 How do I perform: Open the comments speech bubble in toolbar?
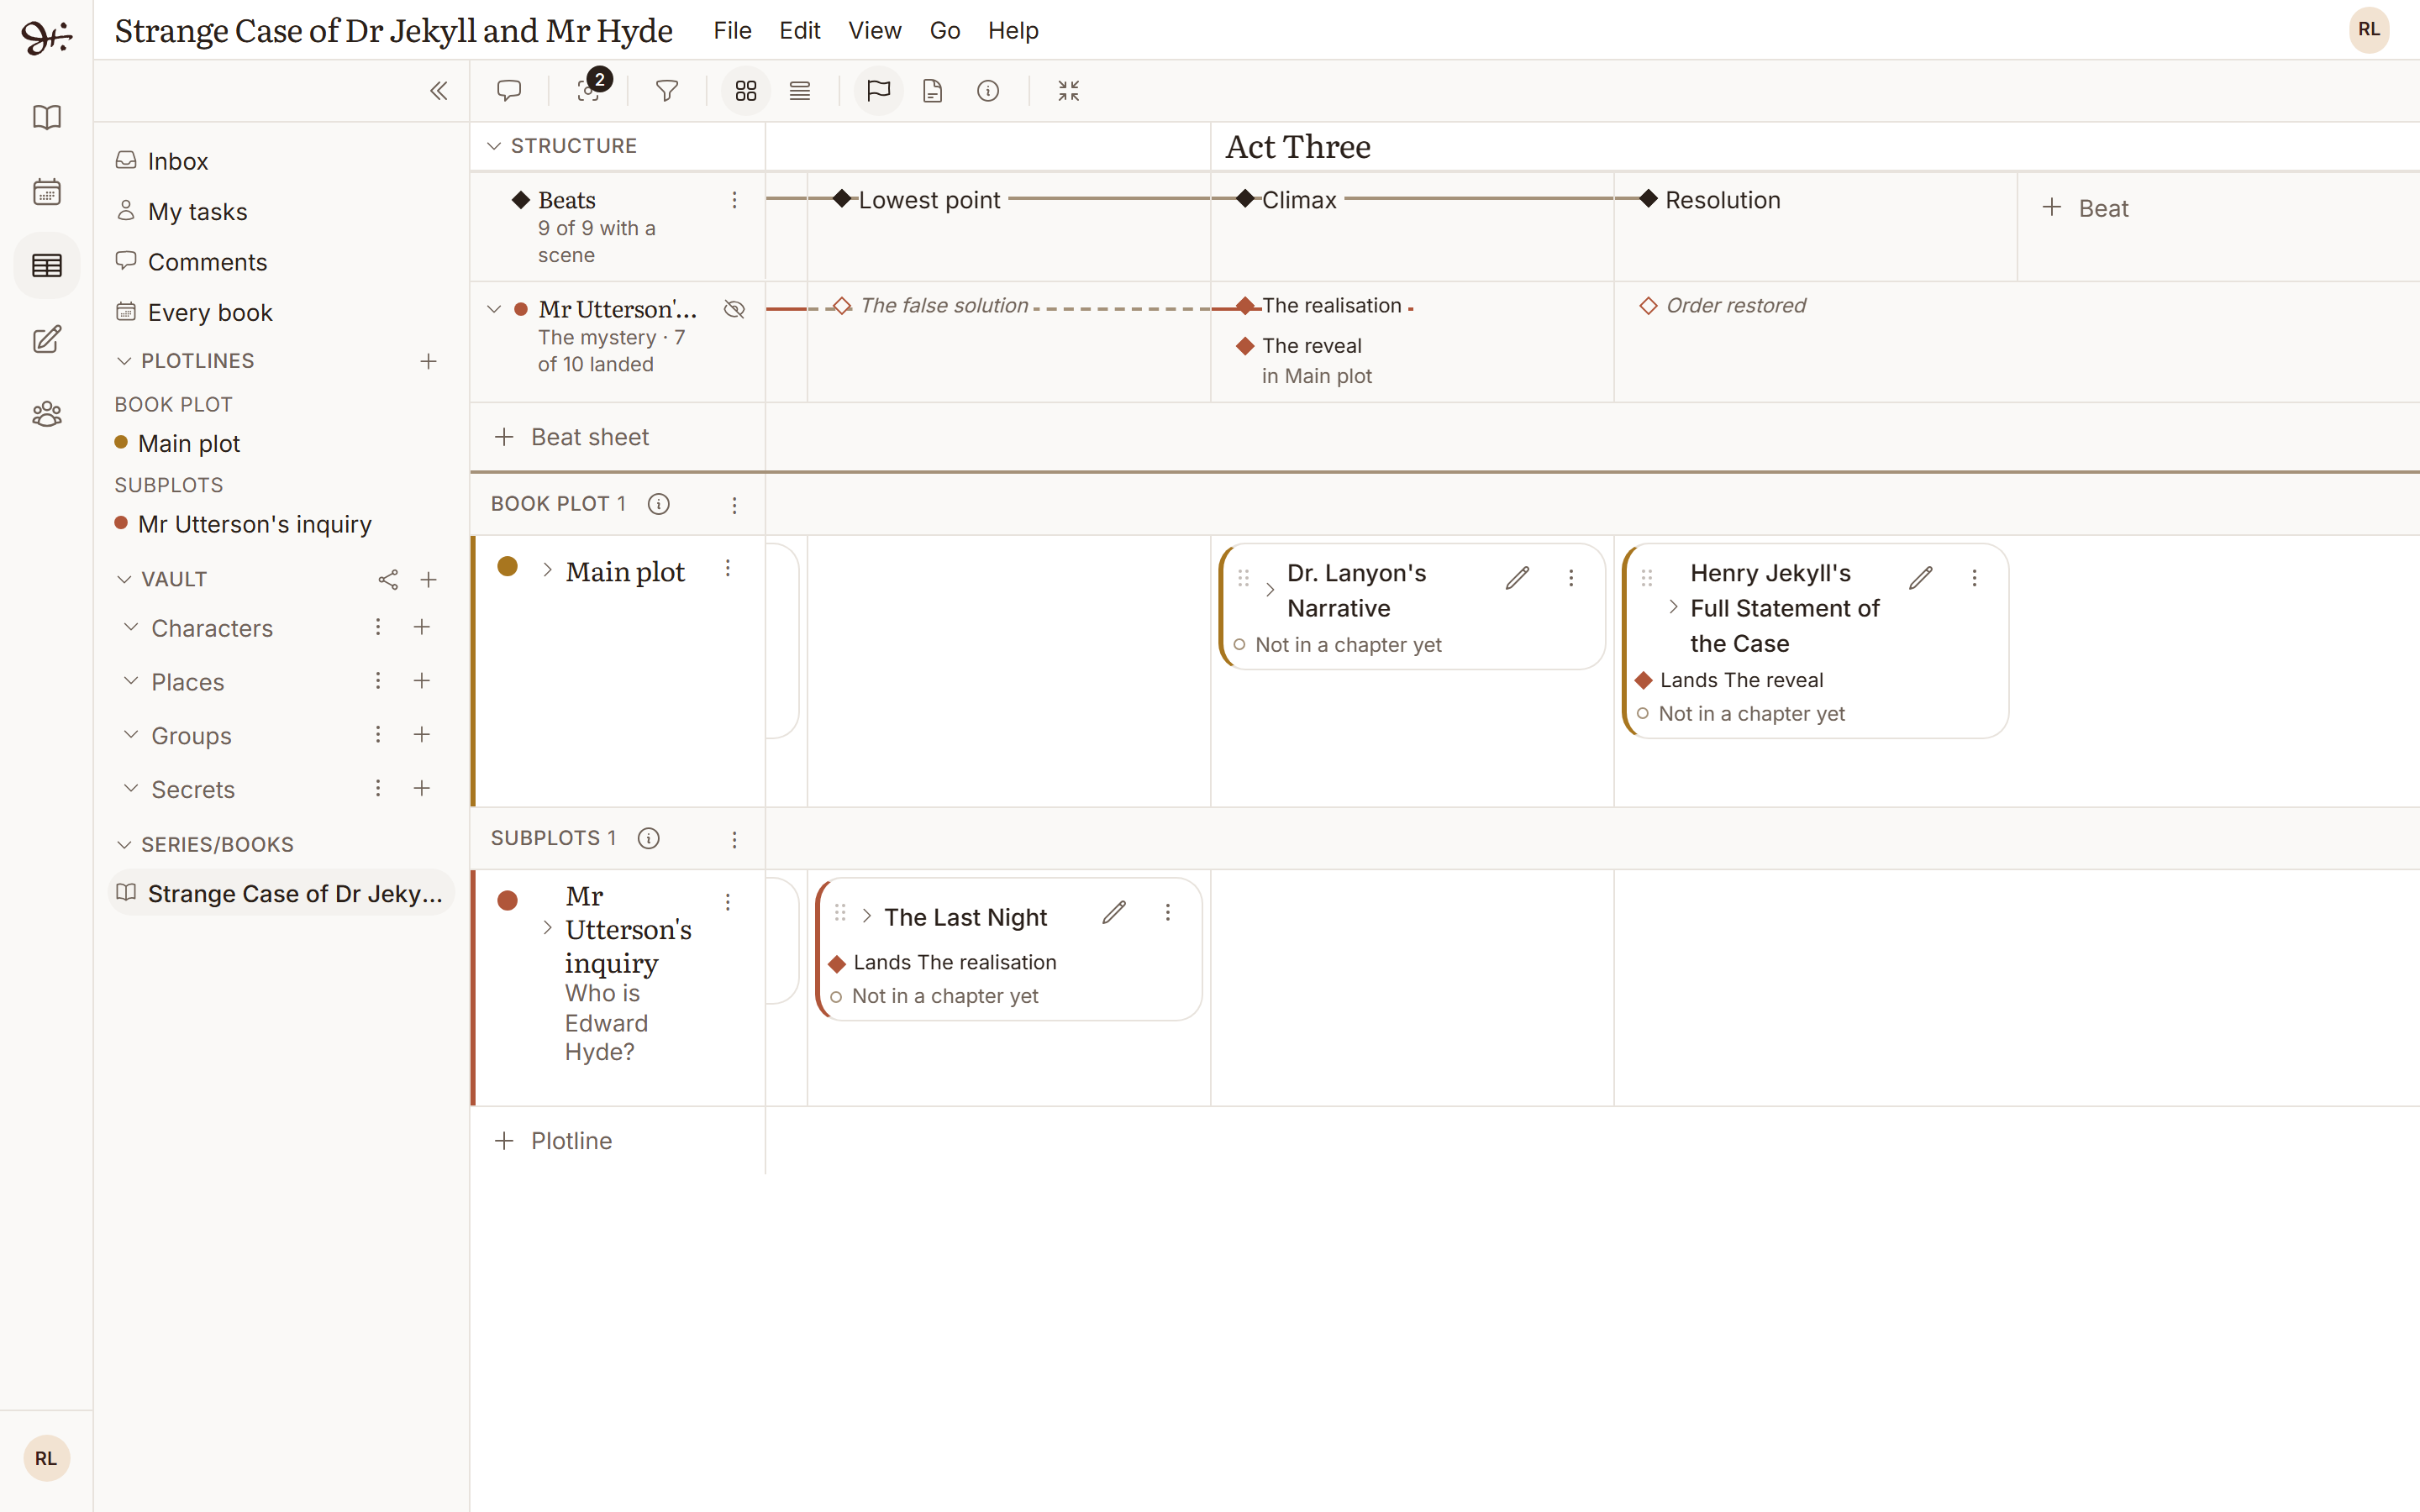pyautogui.click(x=509, y=91)
